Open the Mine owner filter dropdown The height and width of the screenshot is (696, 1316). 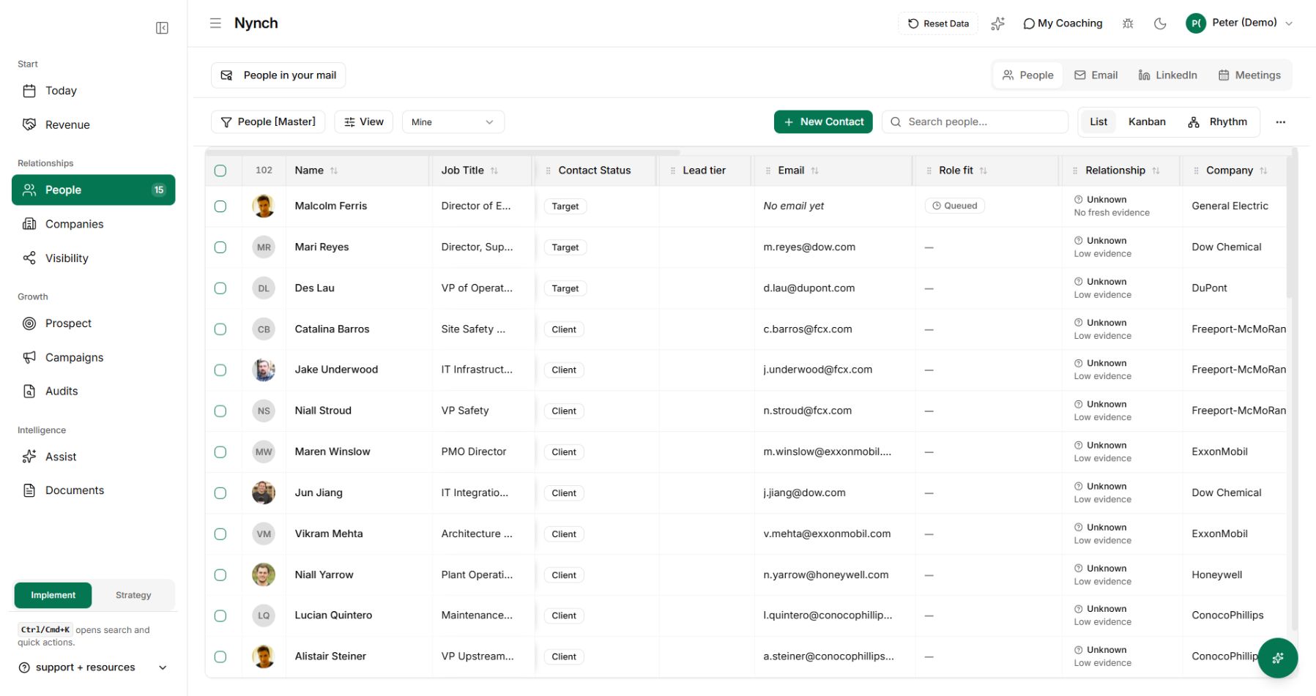[453, 122]
